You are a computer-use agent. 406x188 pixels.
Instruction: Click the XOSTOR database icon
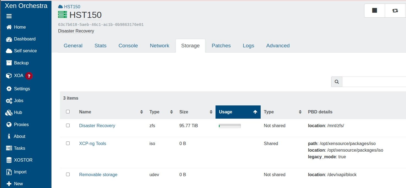(x=9, y=160)
